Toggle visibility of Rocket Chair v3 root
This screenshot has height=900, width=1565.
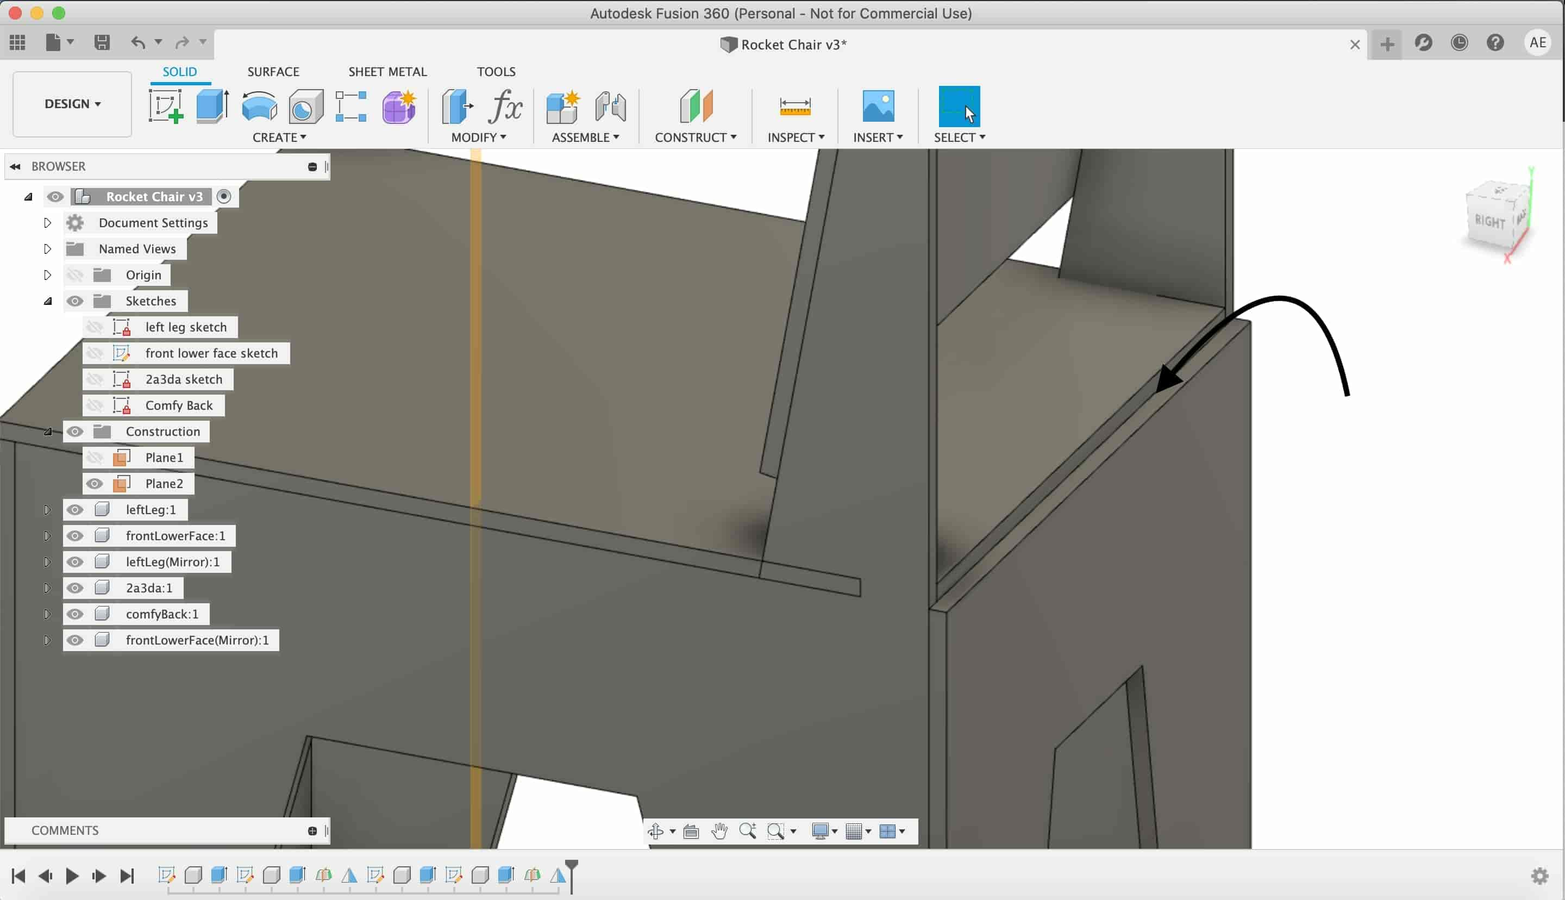point(55,197)
